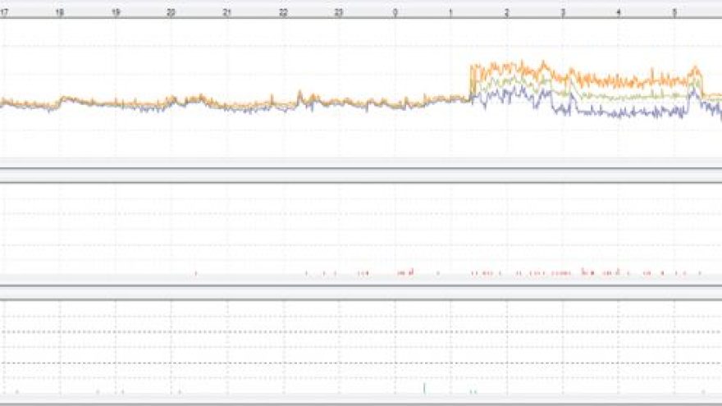The image size is (722, 406).
Task: Select the 18 hour mark on the time axis
Action: 59,13
